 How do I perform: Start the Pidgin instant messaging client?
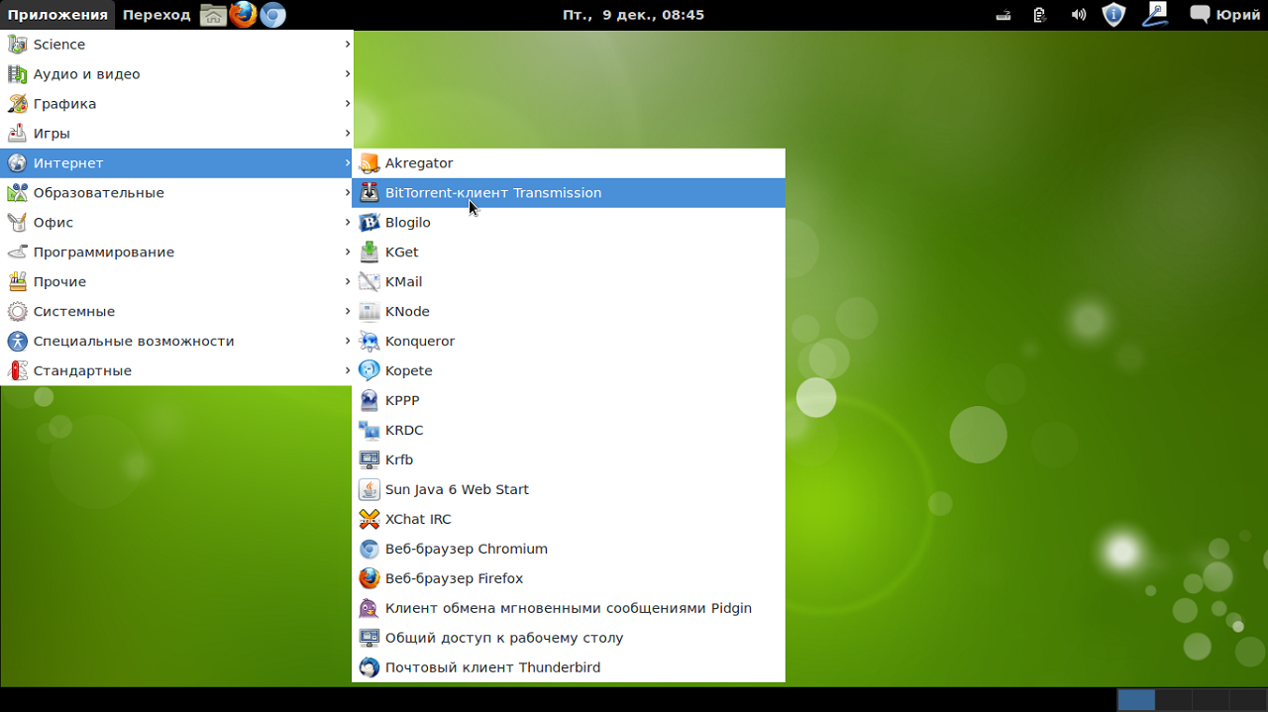(569, 609)
